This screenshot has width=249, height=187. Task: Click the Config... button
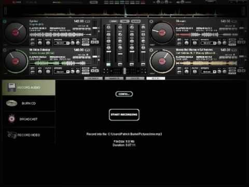point(124,94)
